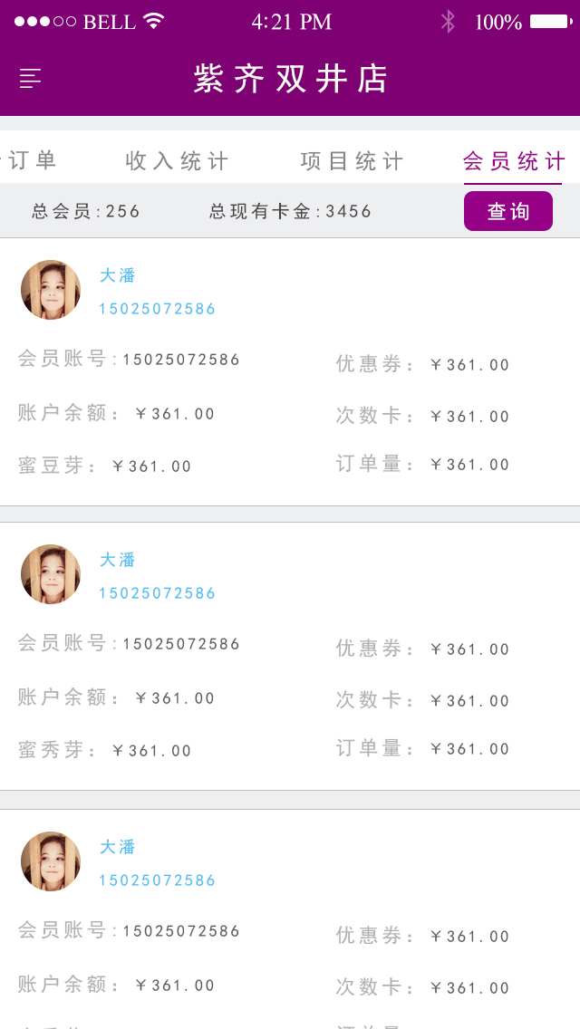580x1029 pixels.
Task: Tap the Wi-Fi icon in the status bar
Action: click(x=154, y=21)
